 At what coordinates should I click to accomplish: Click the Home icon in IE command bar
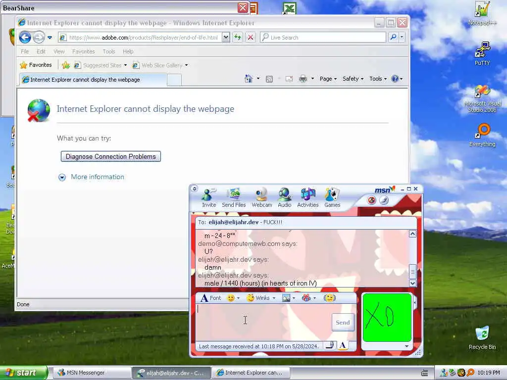point(249,79)
